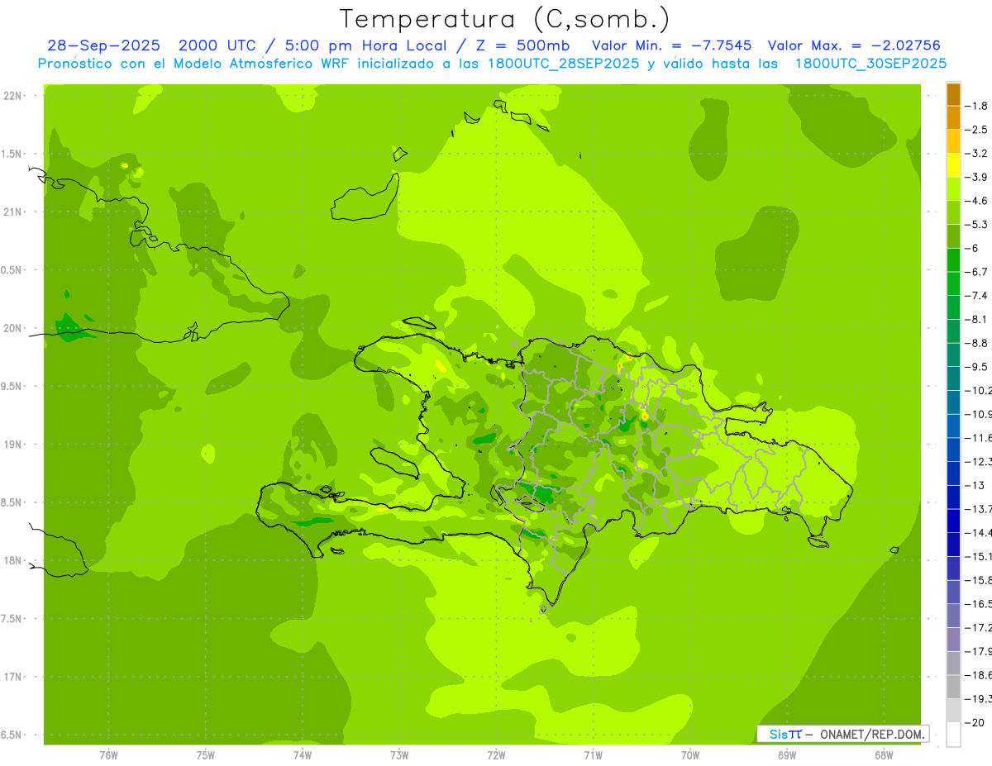Viewport: 992px width, 766px height.
Task: Click the Pronóstico con el Modelo Atmosférico WRF line
Action: point(493,63)
